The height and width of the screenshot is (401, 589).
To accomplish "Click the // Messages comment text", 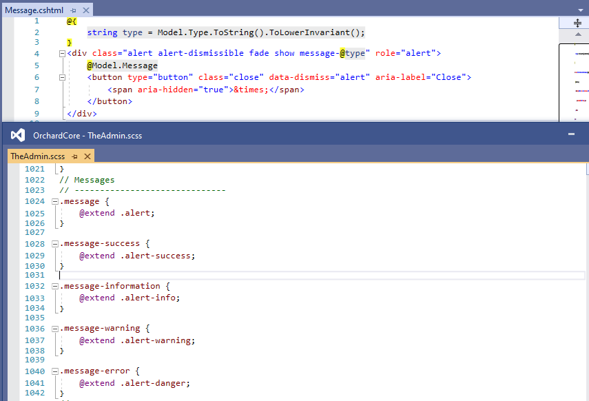I will click(87, 180).
